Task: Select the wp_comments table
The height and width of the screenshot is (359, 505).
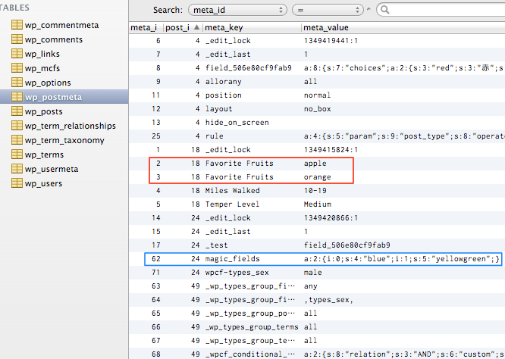Action: [x=53, y=39]
